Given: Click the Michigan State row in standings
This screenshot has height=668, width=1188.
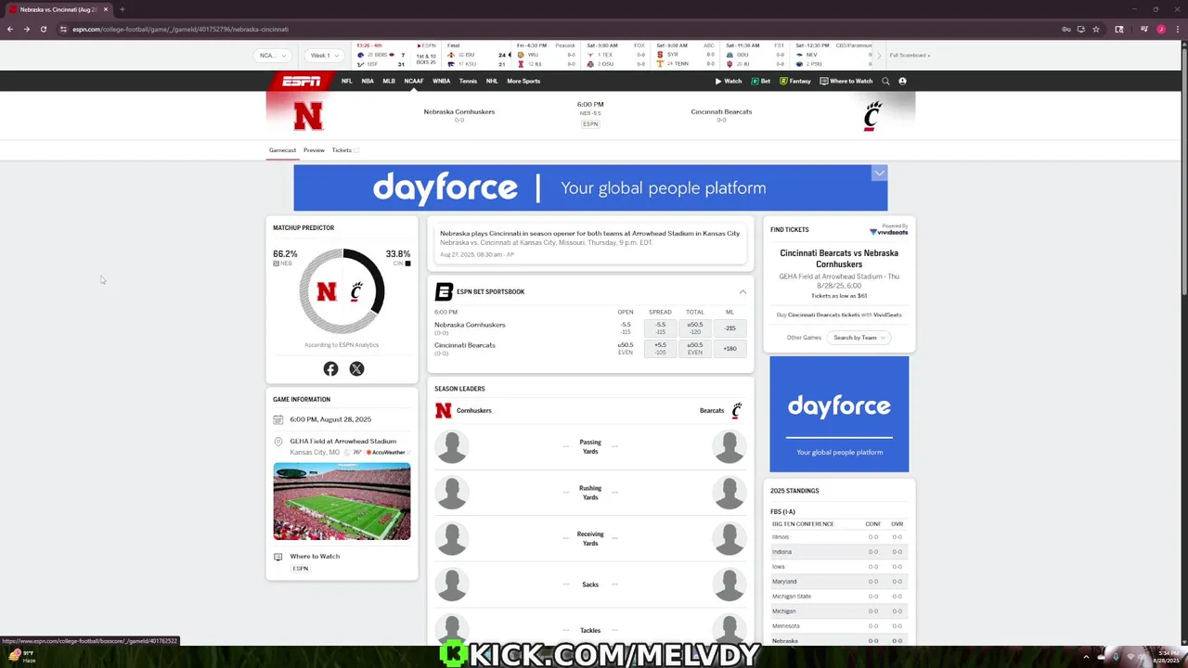Looking at the screenshot, I should click(x=839, y=597).
